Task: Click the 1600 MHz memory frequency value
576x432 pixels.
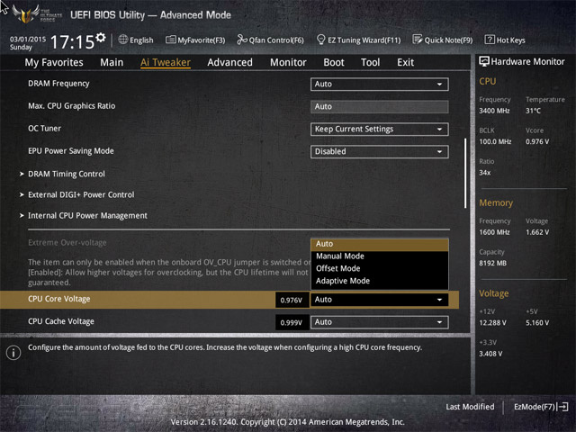Action: (494, 232)
